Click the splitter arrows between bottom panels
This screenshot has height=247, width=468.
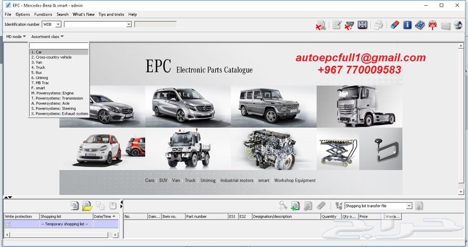tap(121, 204)
